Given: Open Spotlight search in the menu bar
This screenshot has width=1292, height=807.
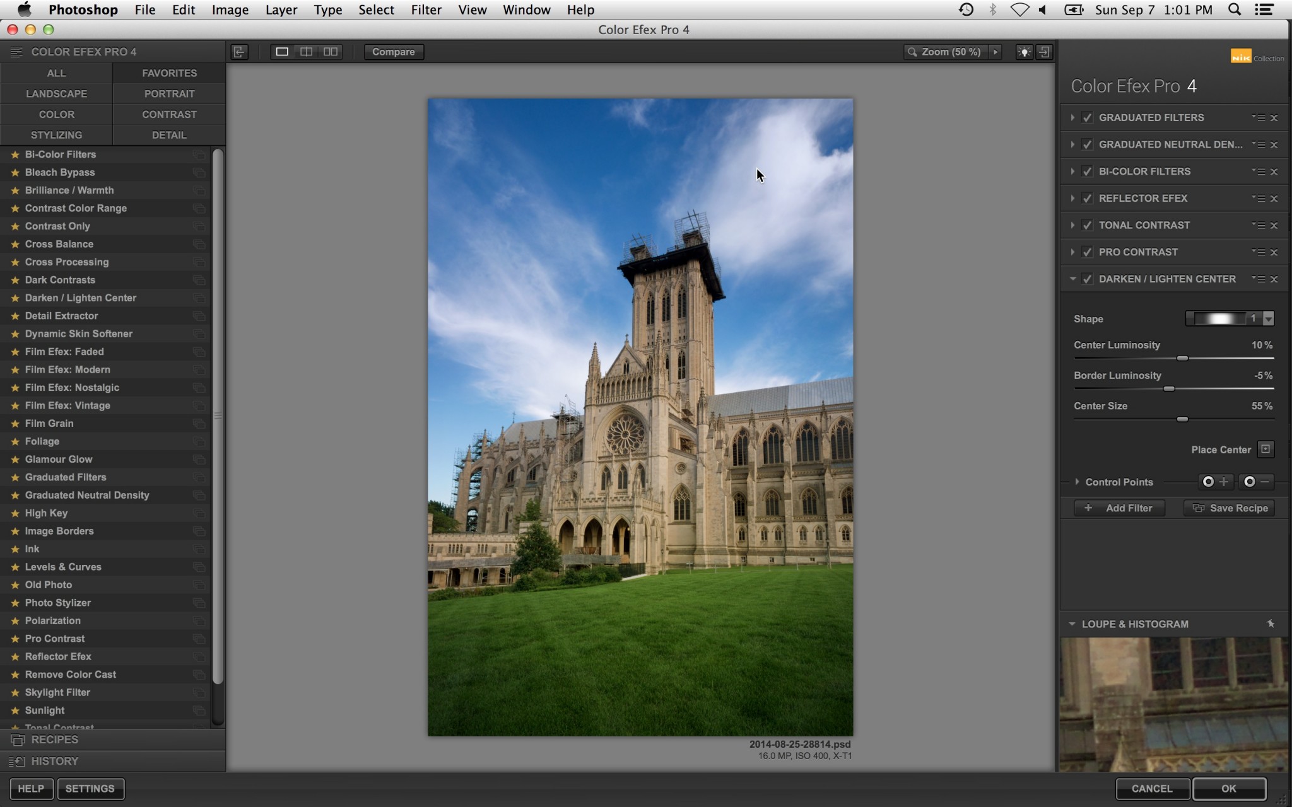Looking at the screenshot, I should pyautogui.click(x=1235, y=9).
